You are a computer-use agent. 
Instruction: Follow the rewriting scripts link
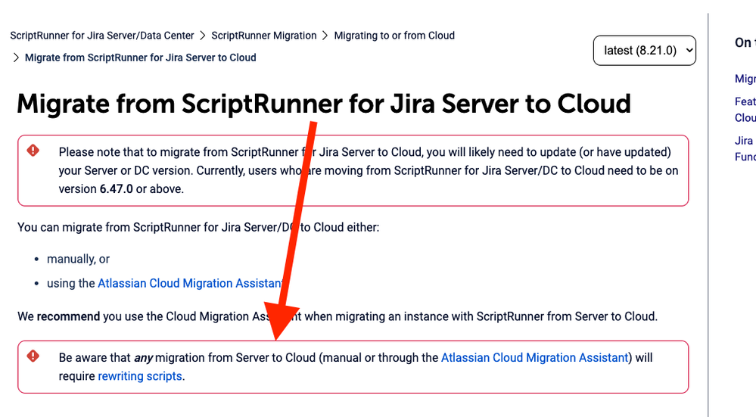(x=140, y=376)
